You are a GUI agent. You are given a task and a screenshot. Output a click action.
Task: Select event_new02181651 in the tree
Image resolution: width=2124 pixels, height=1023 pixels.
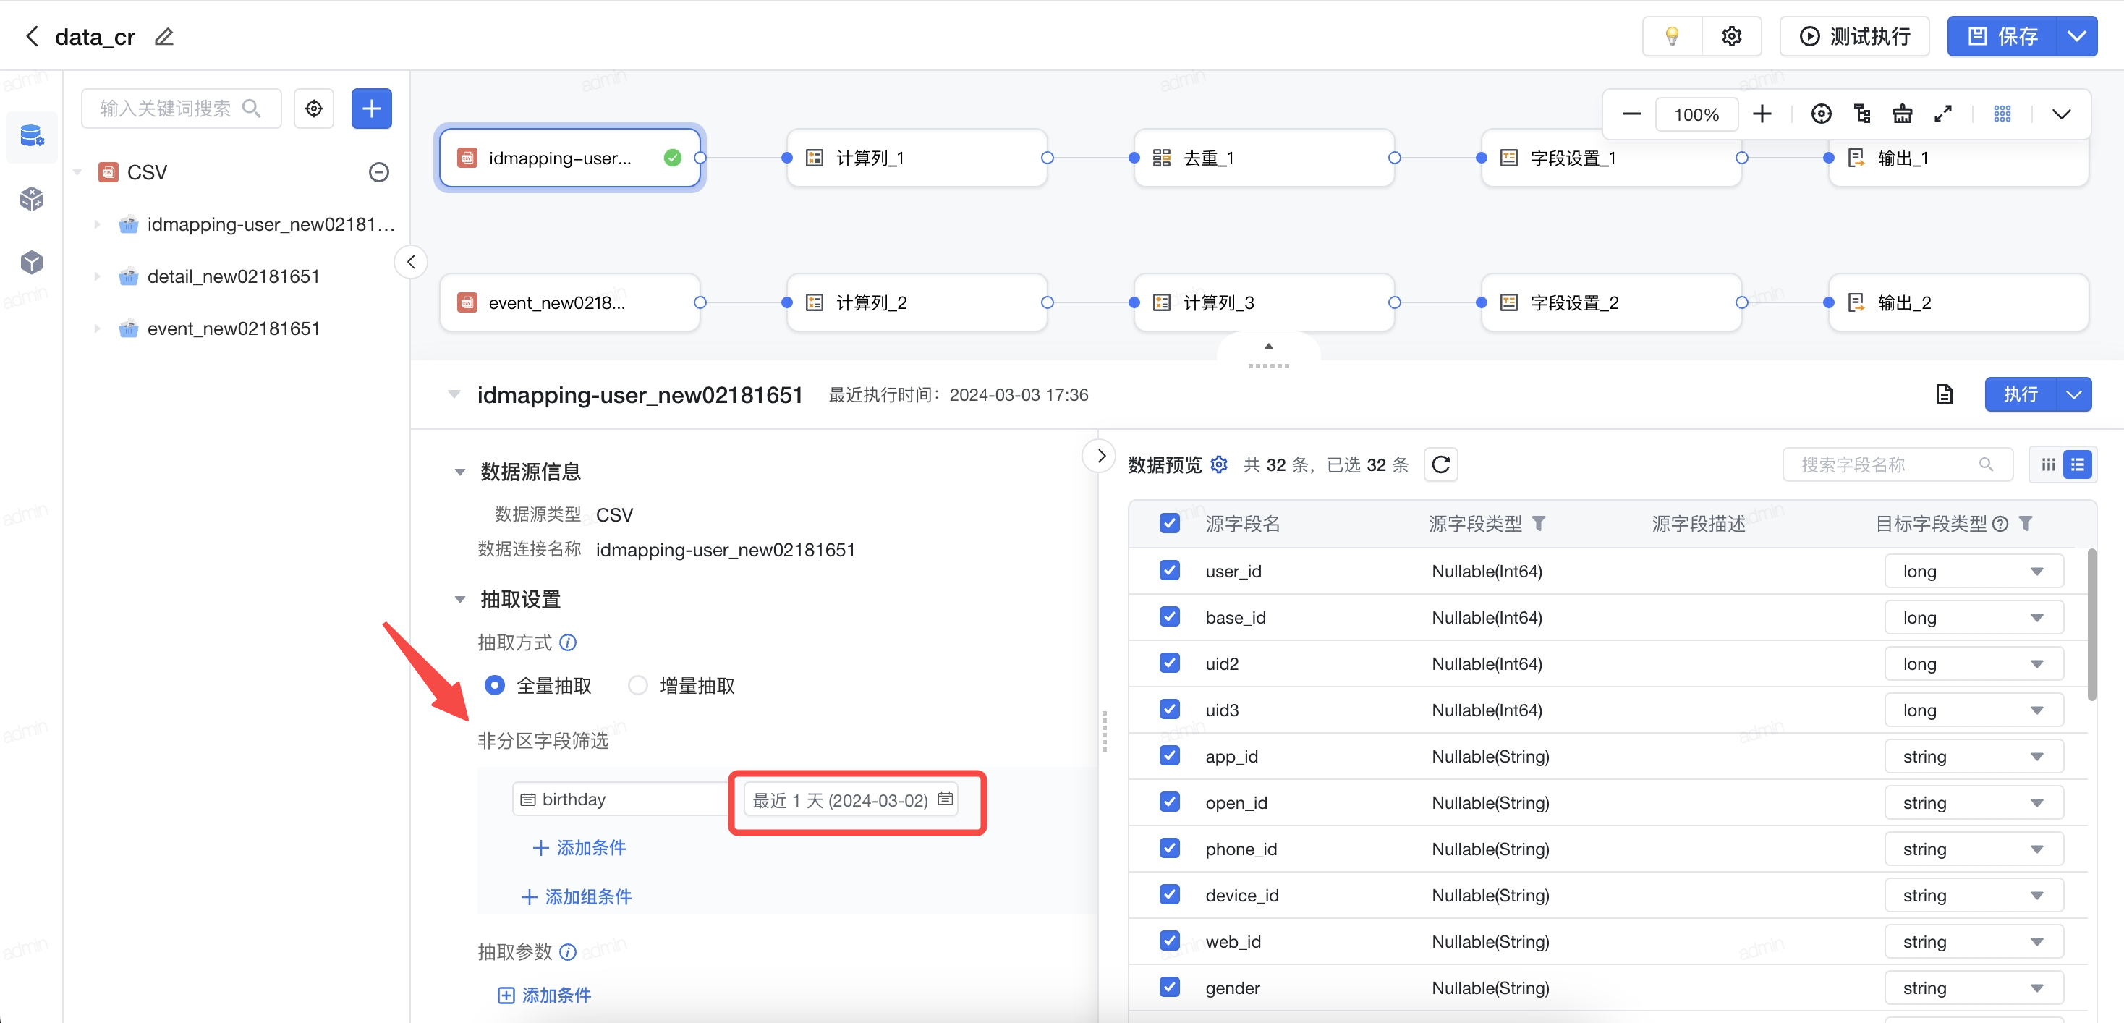coord(234,328)
